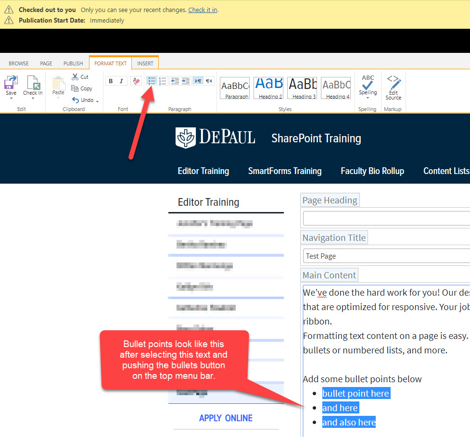Expand the Save dropdown arrow
Image resolution: width=470 pixels, height=437 pixels.
pyautogui.click(x=11, y=98)
